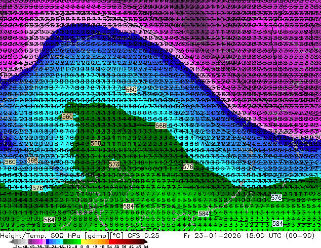Image resolution: width=321 pixels, height=248 pixels.
Task: Pick the dark blue legend swatch
Action: coord(48,241)
